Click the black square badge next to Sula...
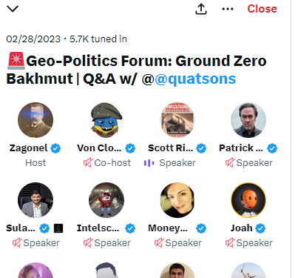Screen dimensions: 298x278 58,228
